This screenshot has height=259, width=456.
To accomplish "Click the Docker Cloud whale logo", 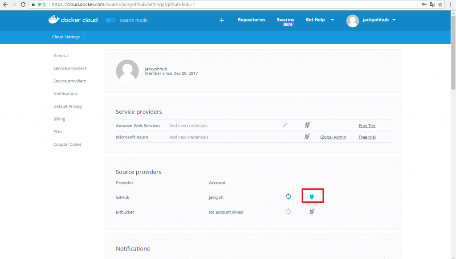I will tap(73, 20).
